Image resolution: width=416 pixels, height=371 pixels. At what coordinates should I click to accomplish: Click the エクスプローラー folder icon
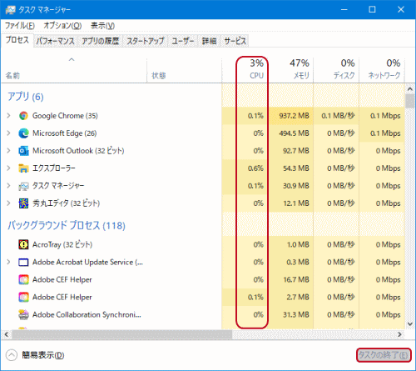tap(23, 168)
